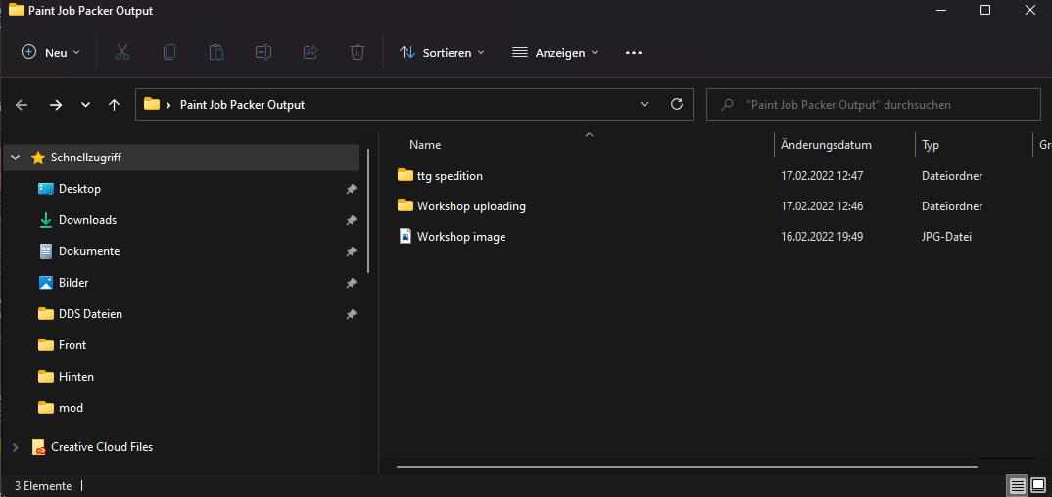
Task: Click the pin icon next to Downloads
Action: (351, 220)
